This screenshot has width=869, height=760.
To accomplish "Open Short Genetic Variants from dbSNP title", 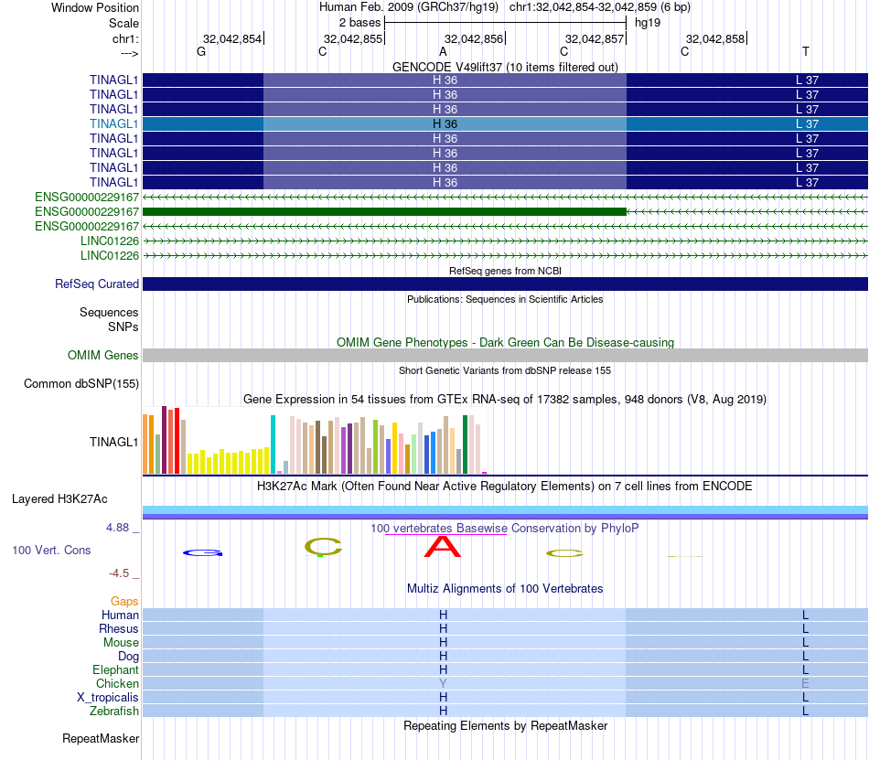I will (x=505, y=370).
